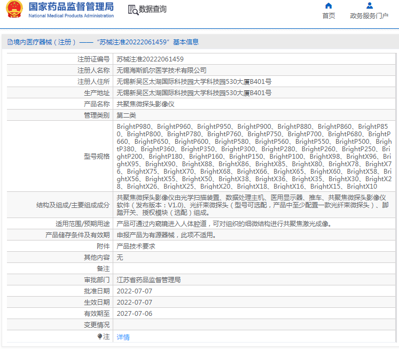Screen dimensions: 399x349
Task: Click the 型号规格 label
Action: [97, 156]
